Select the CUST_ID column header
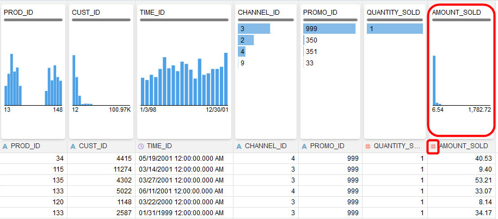The image size is (498, 219). [x=101, y=146]
